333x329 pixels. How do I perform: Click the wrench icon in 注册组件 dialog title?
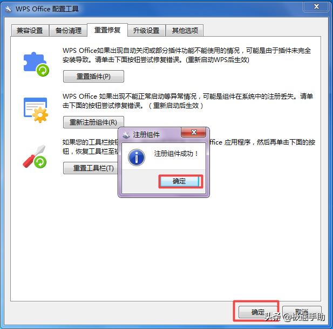pos(126,135)
